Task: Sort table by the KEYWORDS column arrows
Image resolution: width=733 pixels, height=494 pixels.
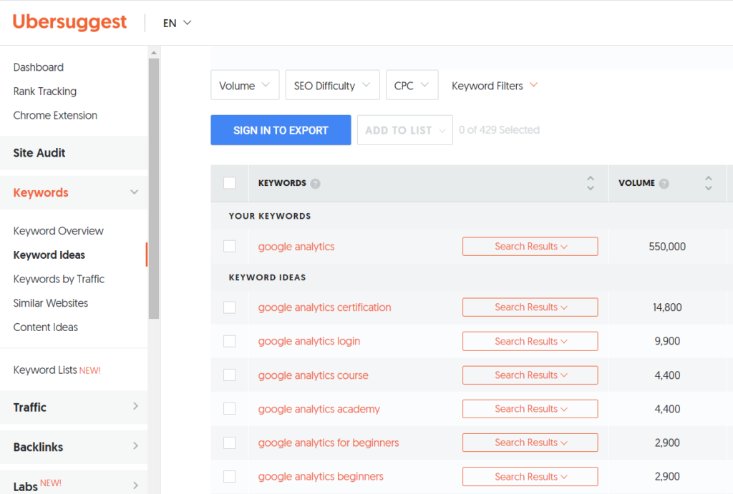Action: pyautogui.click(x=591, y=183)
